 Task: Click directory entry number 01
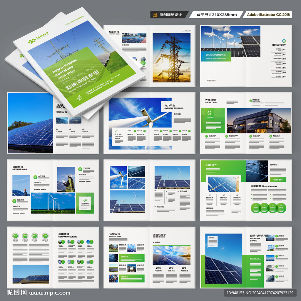pos(284,49)
